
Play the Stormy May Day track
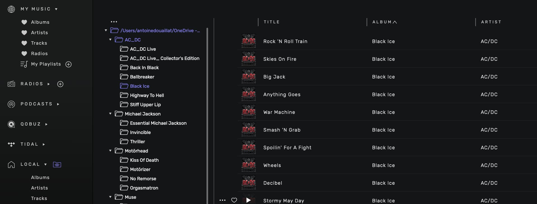pos(248,200)
